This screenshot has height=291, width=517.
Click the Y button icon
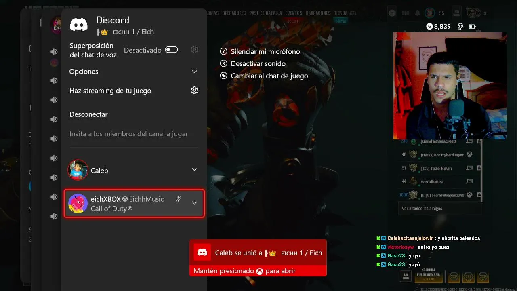point(224,51)
